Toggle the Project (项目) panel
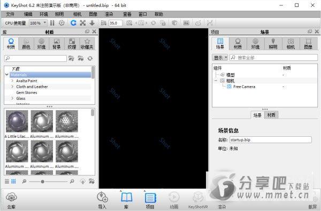This screenshot has height=211, width=321. pyautogui.click(x=150, y=200)
